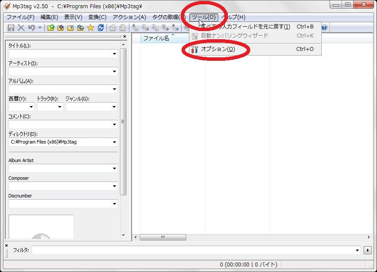
Task: Expand the ディレクトリ(D) dropdown
Action: [x=114, y=142]
